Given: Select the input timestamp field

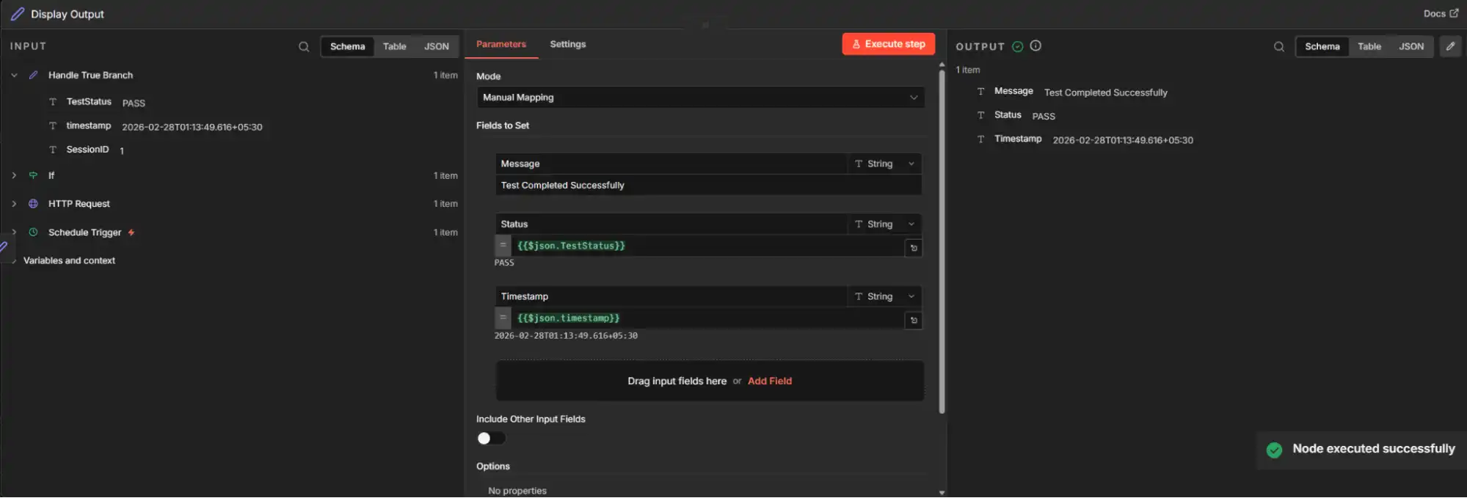Looking at the screenshot, I should point(88,125).
